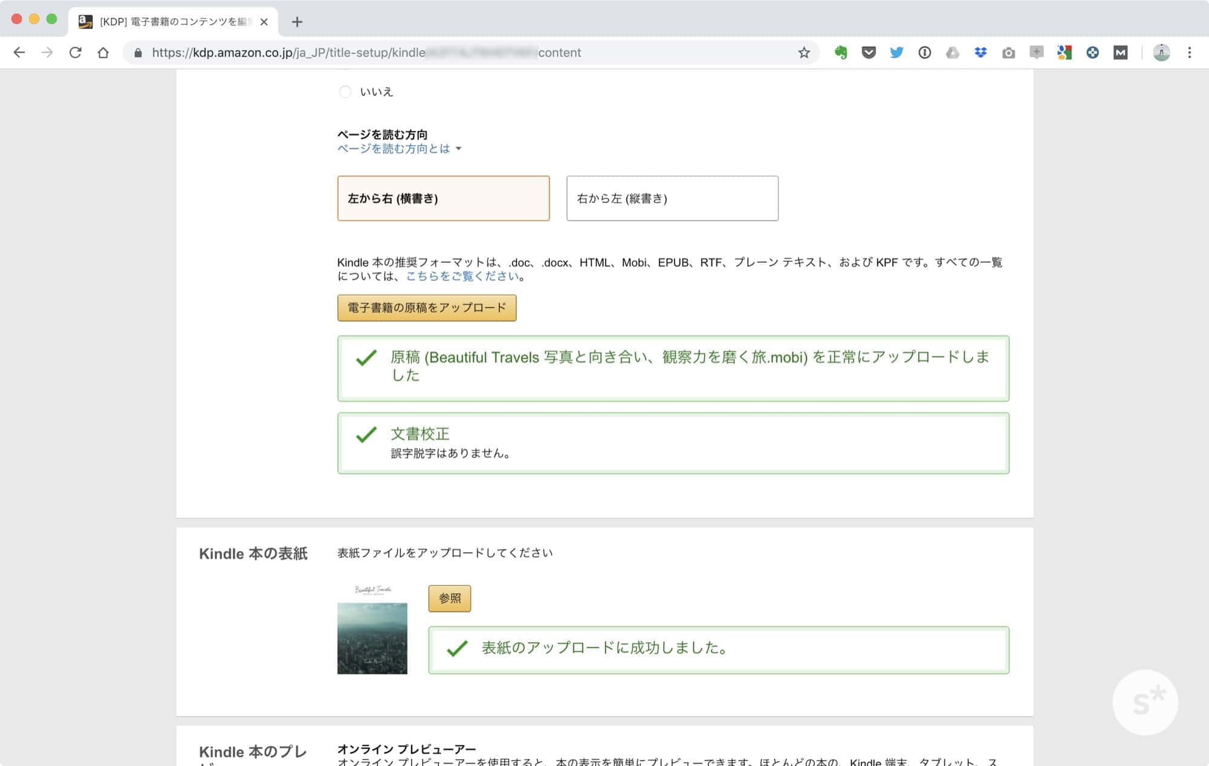This screenshot has width=1209, height=766.
Task: Click the Evernote extension icon
Action: 840,53
